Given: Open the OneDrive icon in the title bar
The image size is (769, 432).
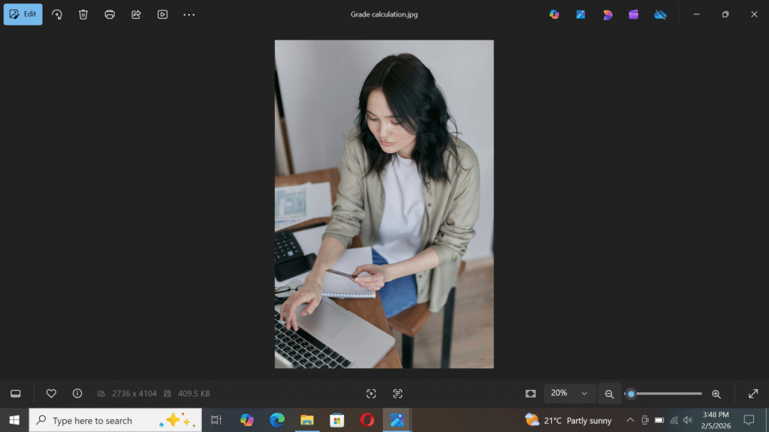Looking at the screenshot, I should point(660,14).
